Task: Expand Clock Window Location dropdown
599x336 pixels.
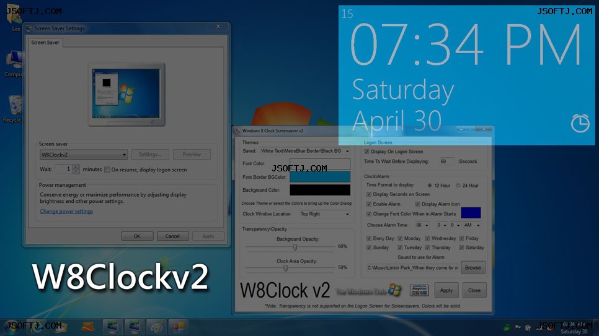Action: point(324,214)
